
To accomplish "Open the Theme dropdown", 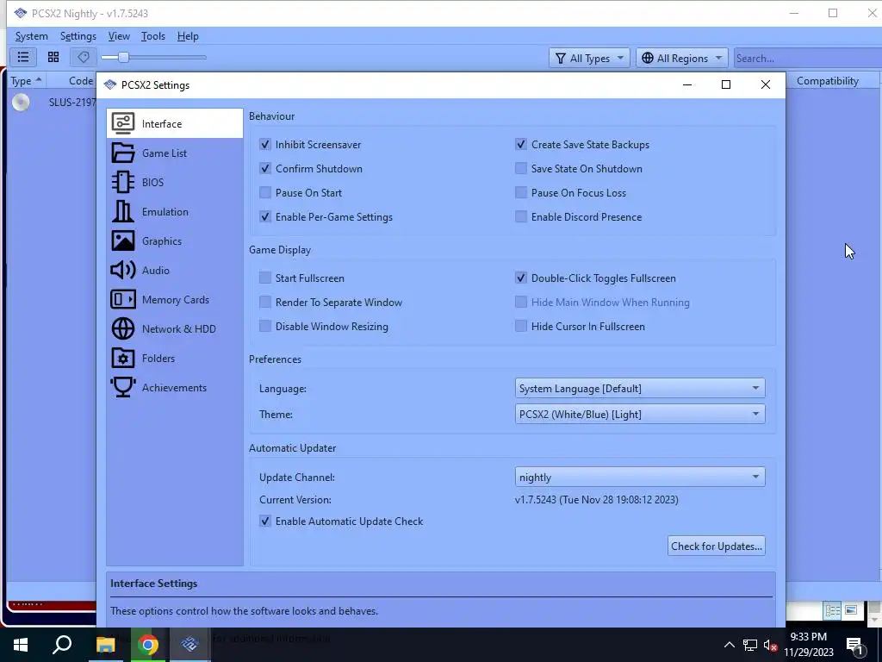I will pyautogui.click(x=640, y=415).
